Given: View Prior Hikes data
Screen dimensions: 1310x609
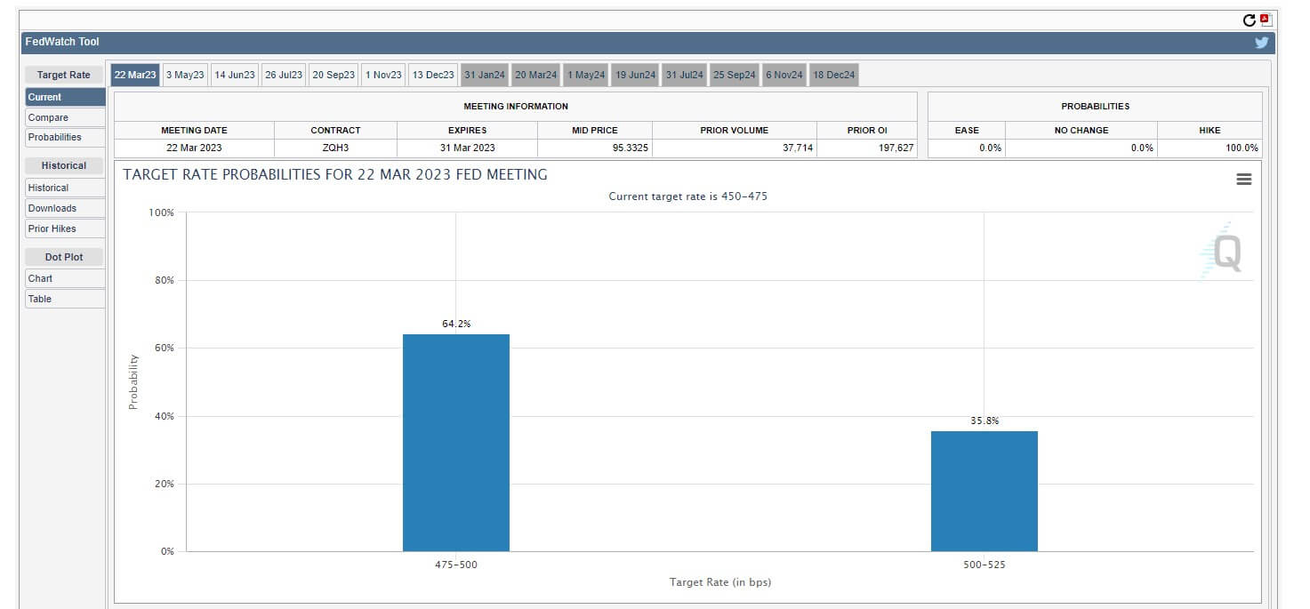Looking at the screenshot, I should (52, 228).
